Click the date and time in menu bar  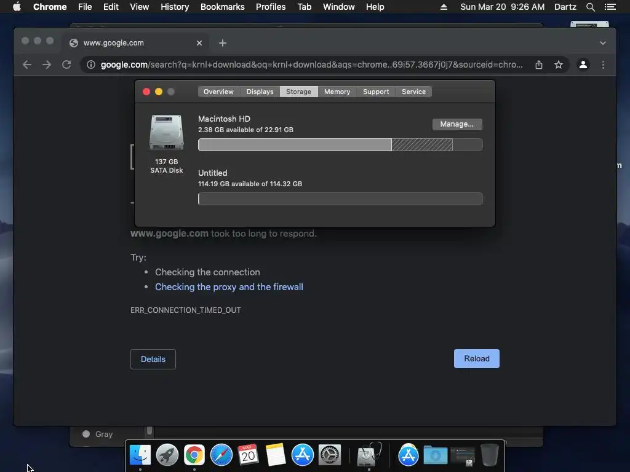point(502,7)
